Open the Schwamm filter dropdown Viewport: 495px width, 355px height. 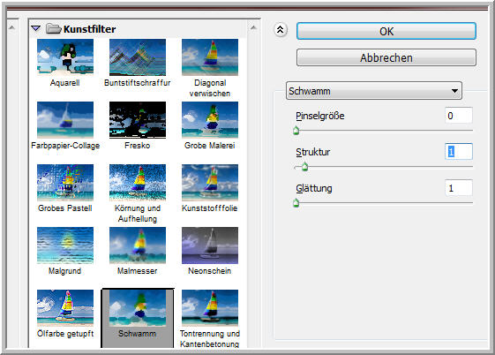[374, 91]
